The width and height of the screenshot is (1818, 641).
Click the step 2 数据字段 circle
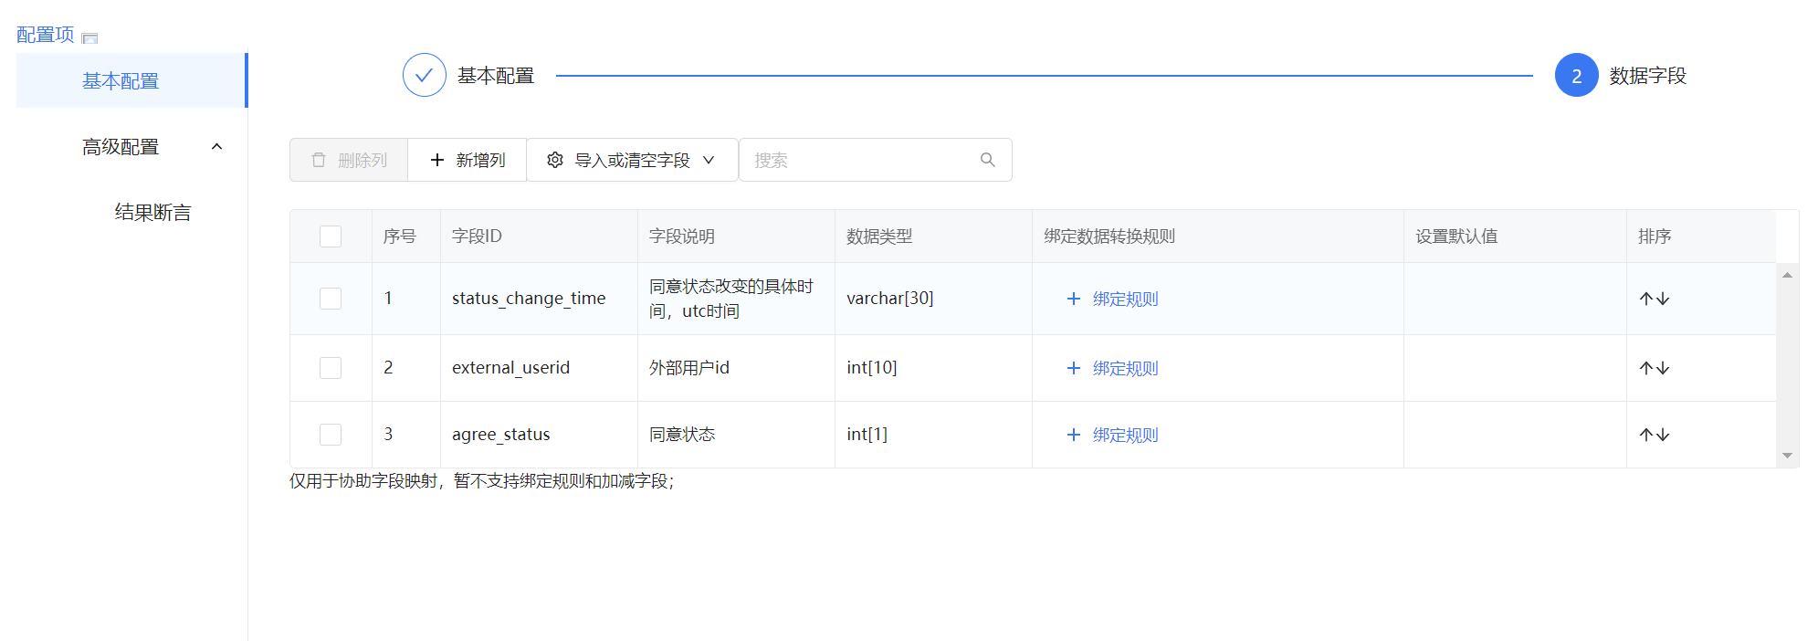(1576, 76)
